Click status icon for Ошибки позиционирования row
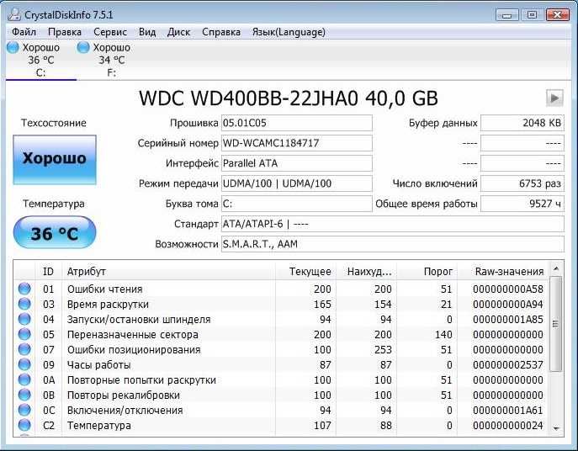This screenshot has width=578, height=451. 24,349
